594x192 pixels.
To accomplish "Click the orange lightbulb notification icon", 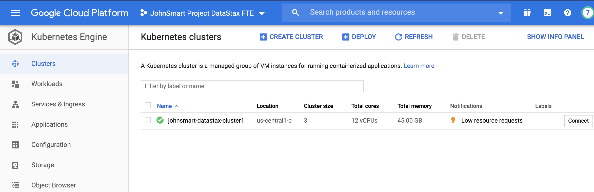I will (x=453, y=120).
